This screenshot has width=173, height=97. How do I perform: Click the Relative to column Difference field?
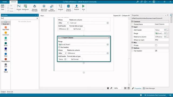(x=88, y=53)
